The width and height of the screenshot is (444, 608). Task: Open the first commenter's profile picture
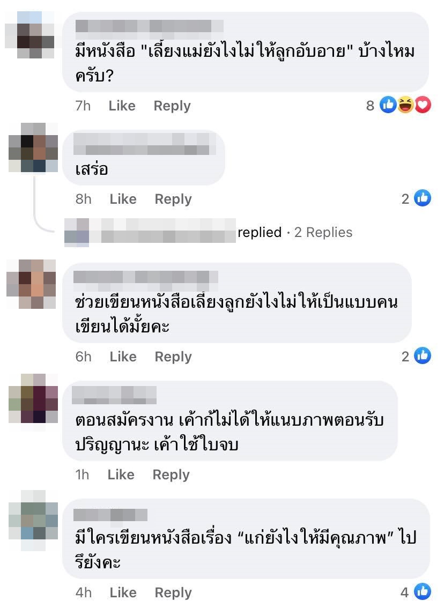pos(30,35)
